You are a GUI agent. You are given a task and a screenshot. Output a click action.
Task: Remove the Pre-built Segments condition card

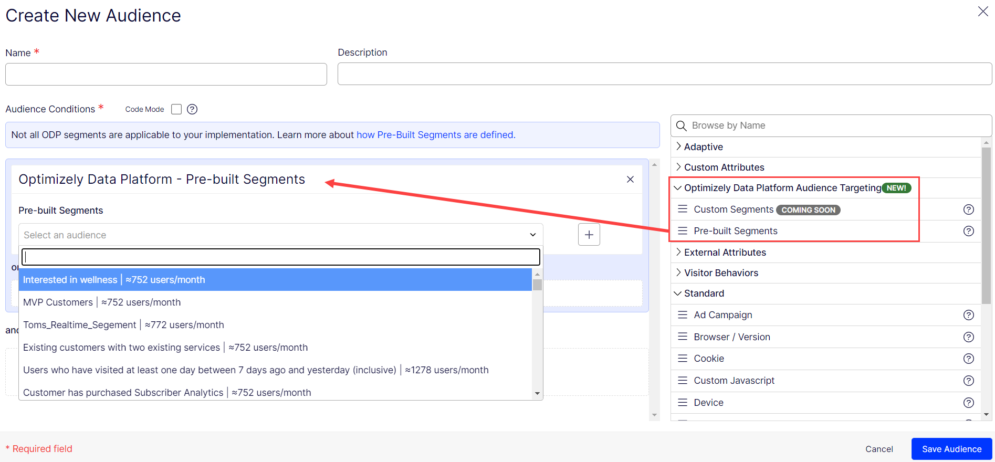(x=630, y=180)
